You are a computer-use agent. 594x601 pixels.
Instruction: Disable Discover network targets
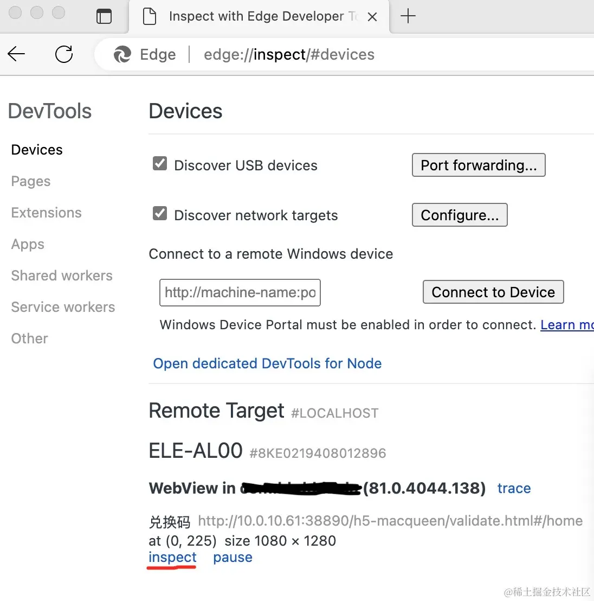(x=160, y=214)
